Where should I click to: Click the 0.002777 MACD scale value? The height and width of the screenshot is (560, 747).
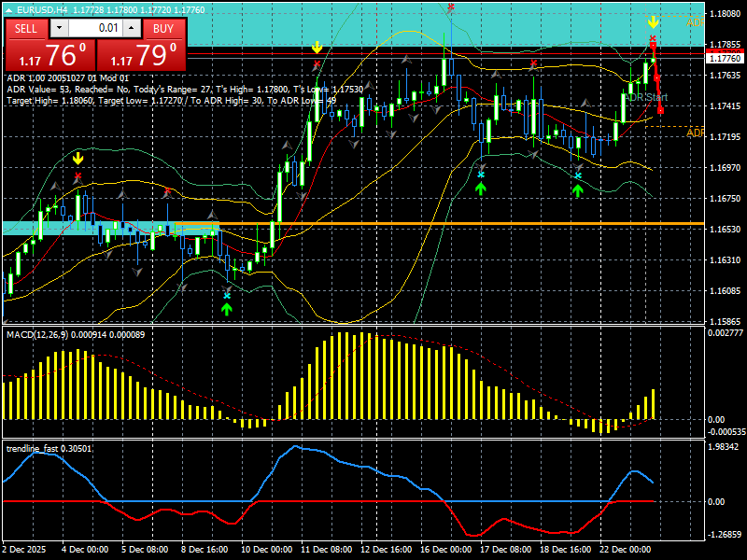click(726, 333)
